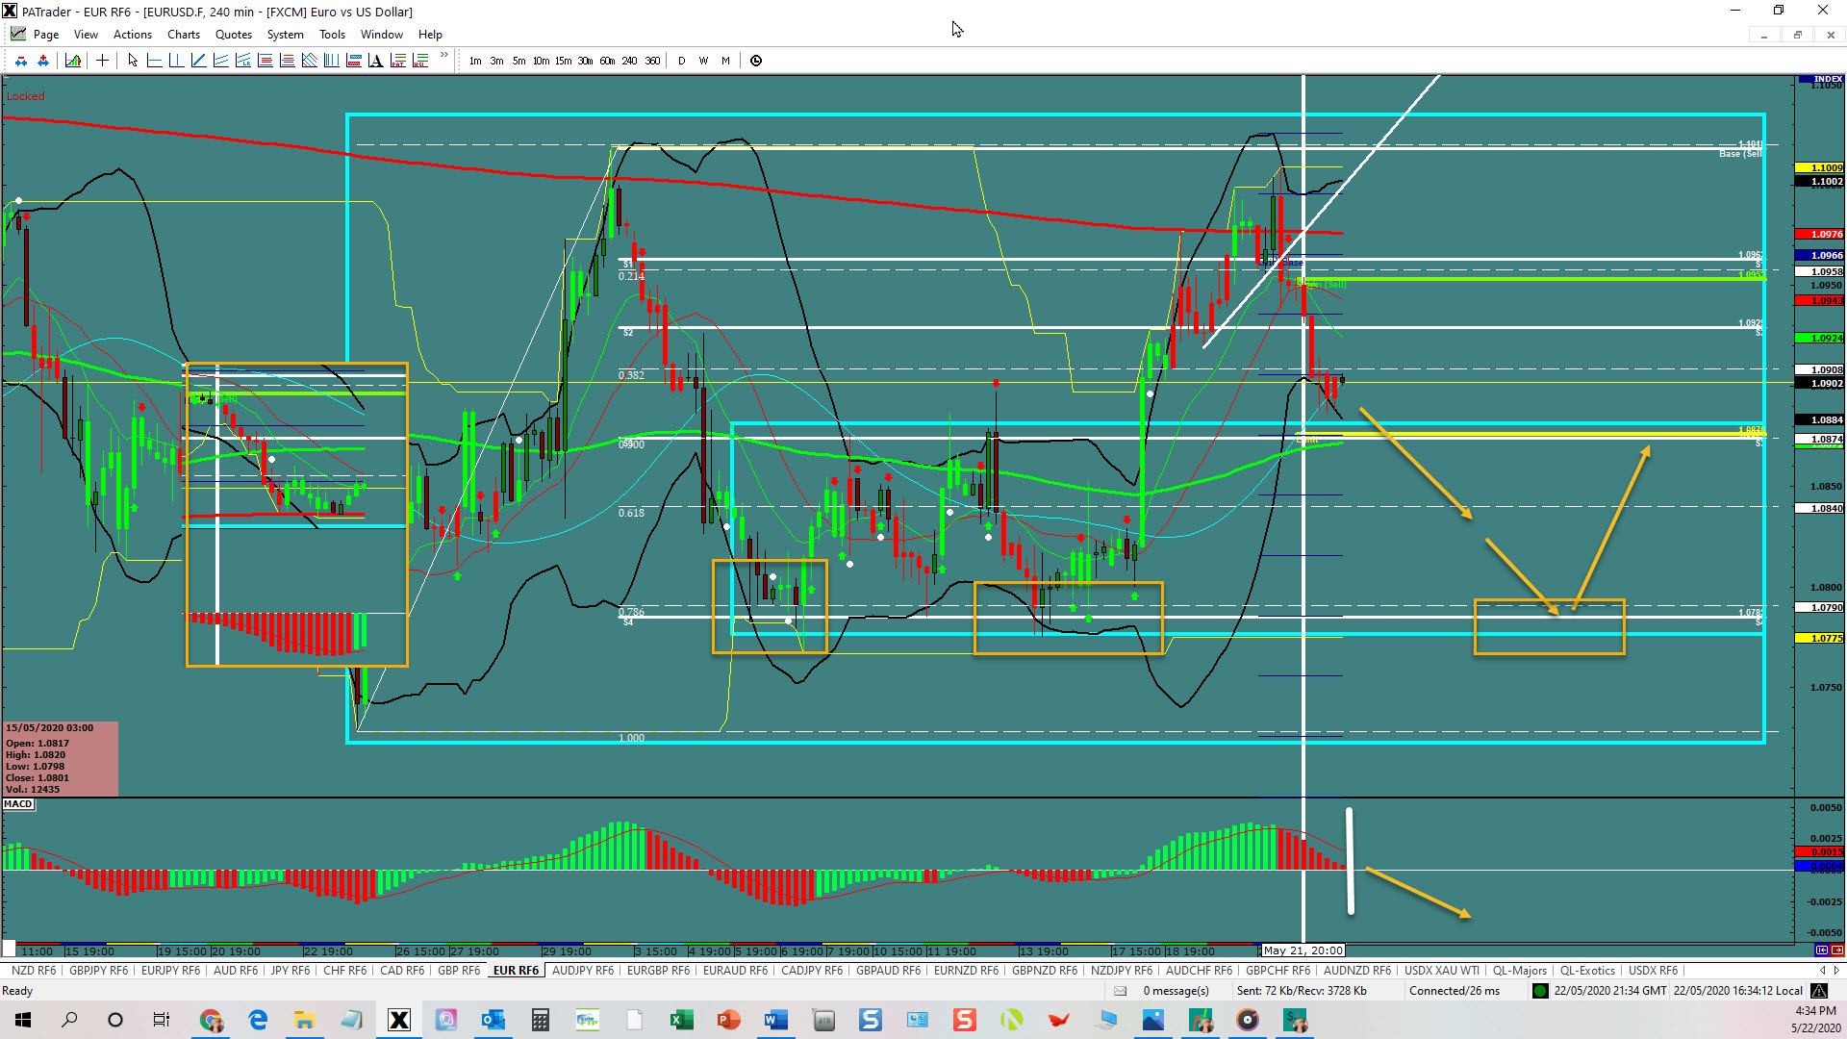This screenshot has height=1039, width=1847.
Task: Switch chart to Weekly (W) timeframe
Action: click(703, 61)
